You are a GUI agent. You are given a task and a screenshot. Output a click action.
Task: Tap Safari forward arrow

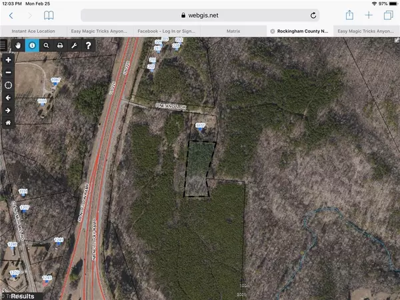point(29,15)
